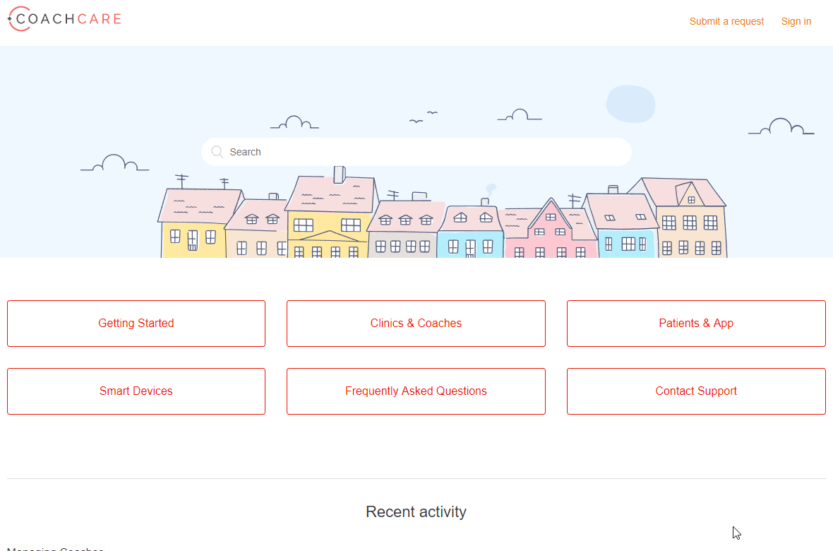This screenshot has height=551, width=833.
Task: Click the outlined cloud at far right
Action: coord(781,127)
